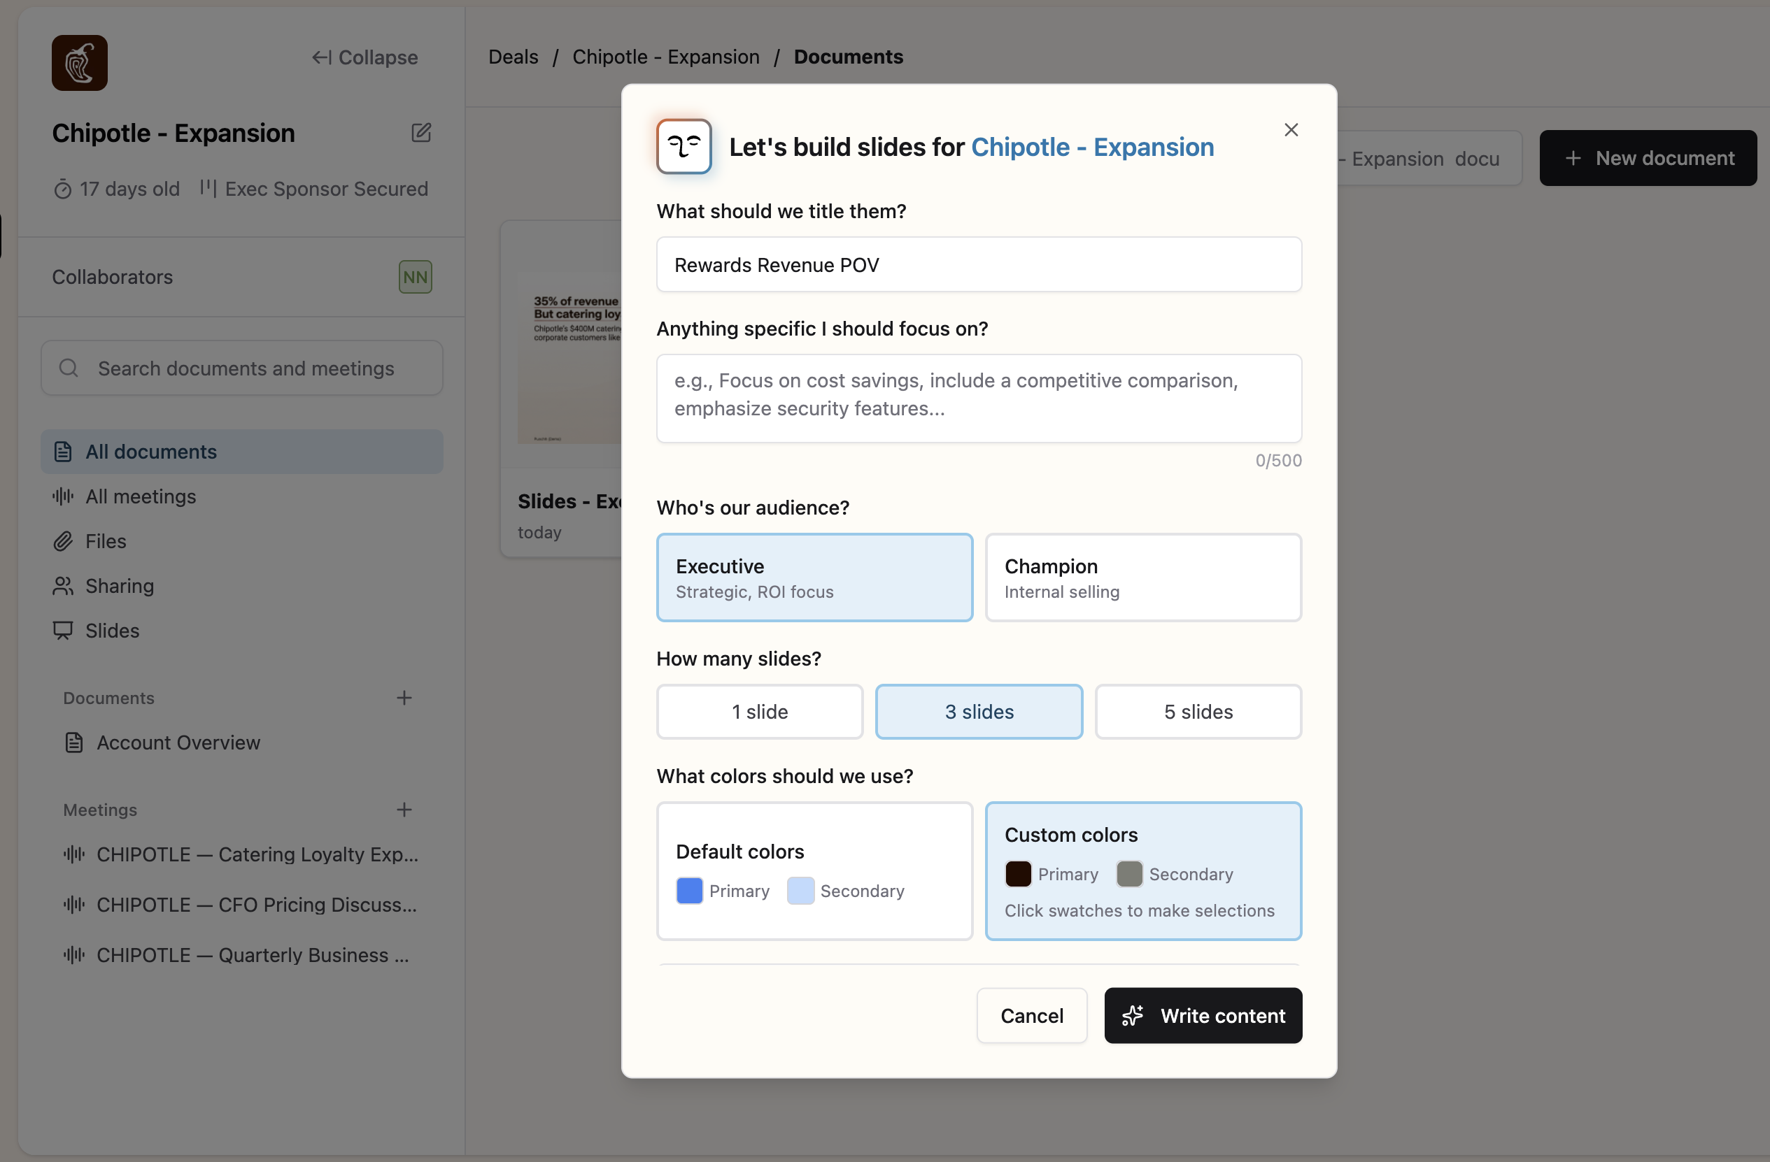
Task: Add a new meeting with plus icon
Action: 404,809
